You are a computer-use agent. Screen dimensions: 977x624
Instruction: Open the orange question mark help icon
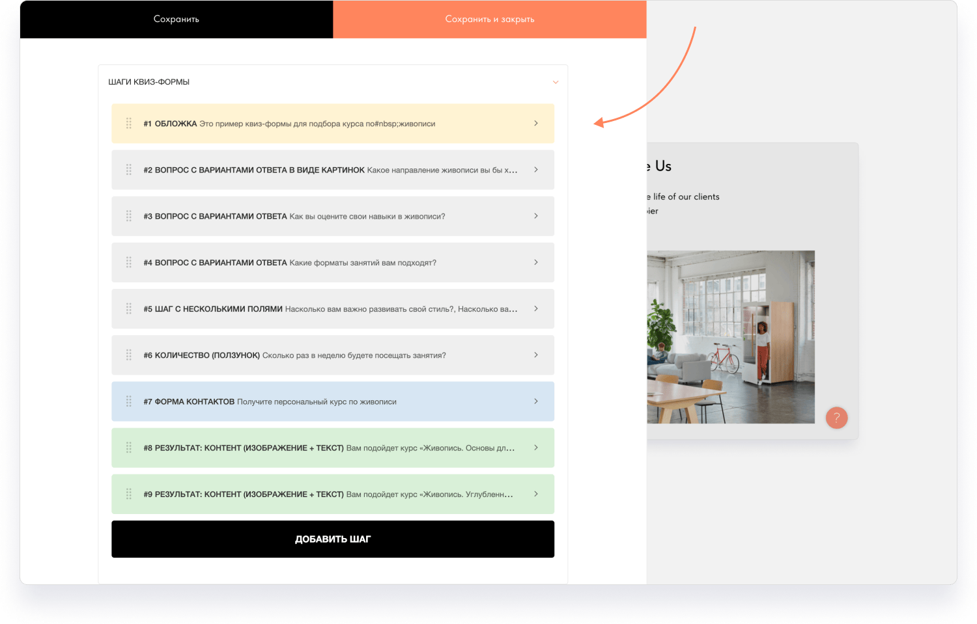(x=836, y=418)
